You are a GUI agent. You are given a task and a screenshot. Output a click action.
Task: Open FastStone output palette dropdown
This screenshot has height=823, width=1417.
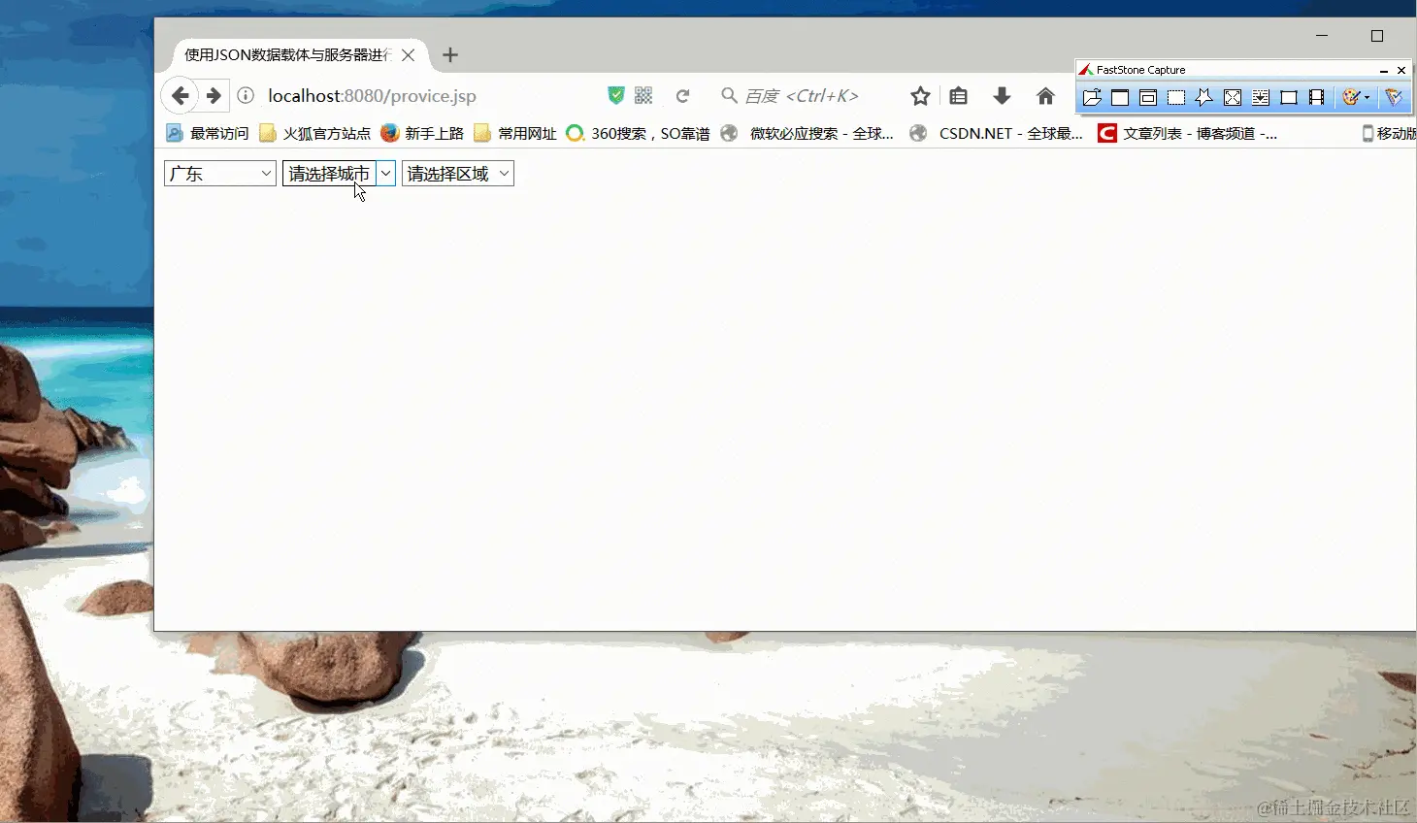(x=1356, y=97)
